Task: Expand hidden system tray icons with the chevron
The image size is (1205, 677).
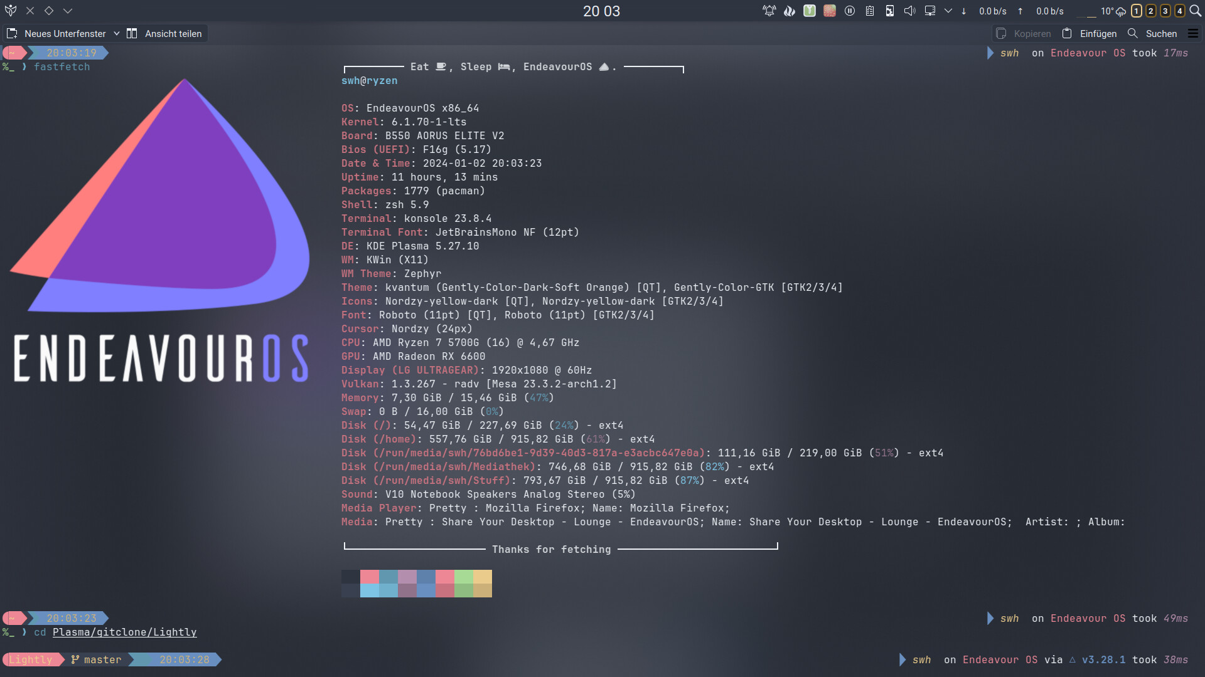Action: [x=948, y=11]
